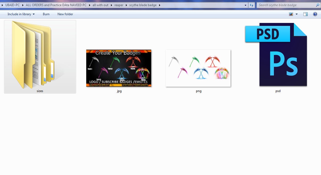Click the search magnifier icon
This screenshot has height=175, width=321.
coord(317,5)
